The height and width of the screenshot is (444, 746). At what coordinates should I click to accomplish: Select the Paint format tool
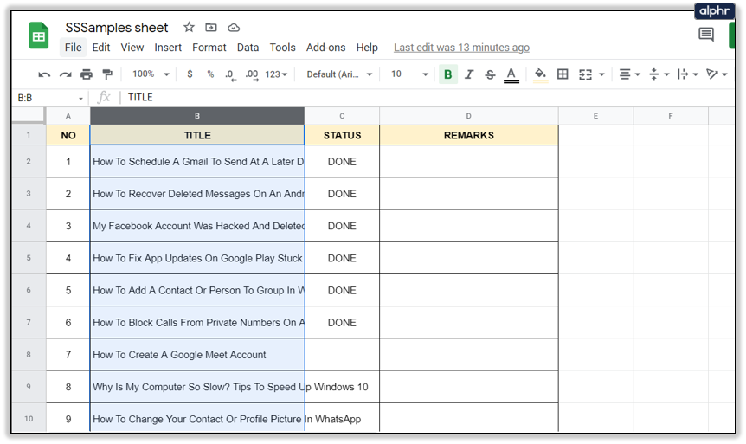tap(107, 74)
